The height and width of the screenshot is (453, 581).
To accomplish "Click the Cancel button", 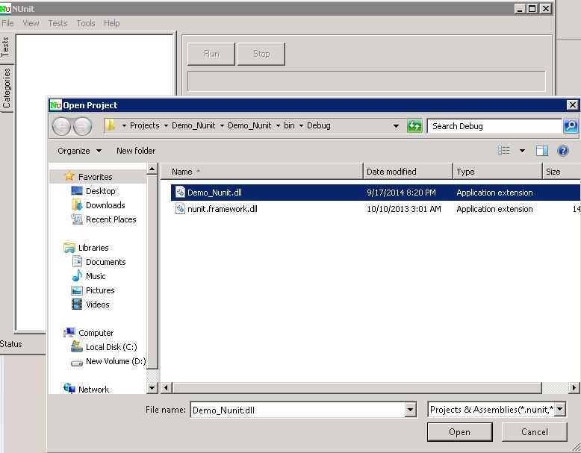I will click(534, 432).
